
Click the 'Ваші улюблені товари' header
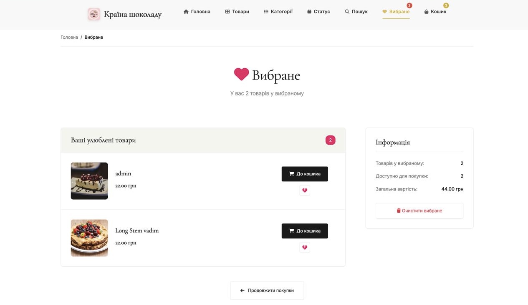[103, 140]
